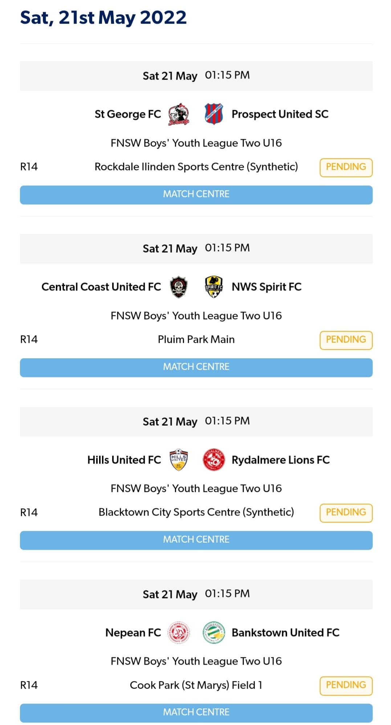391x725 pixels.
Task: Click the Cook Park (St Marys) Field 1 venue
Action: [195, 685]
